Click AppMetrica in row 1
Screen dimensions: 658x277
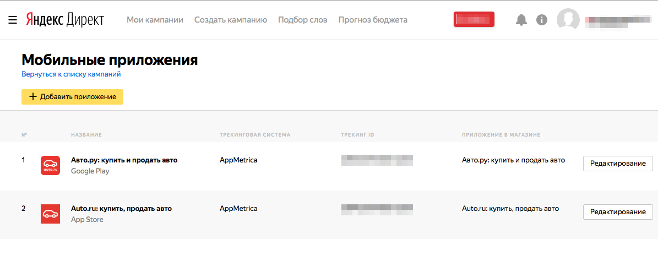pos(238,160)
